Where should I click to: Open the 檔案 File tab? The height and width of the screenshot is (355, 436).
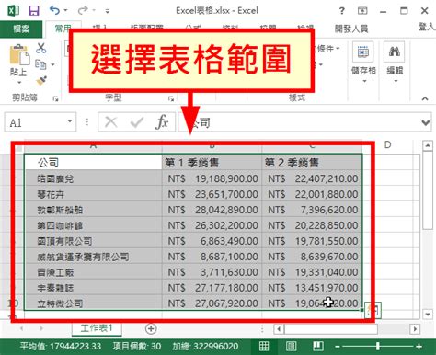(x=21, y=29)
